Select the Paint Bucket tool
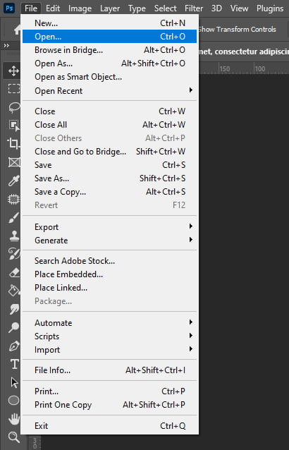Viewport: 289px width, 450px height. tap(13, 290)
